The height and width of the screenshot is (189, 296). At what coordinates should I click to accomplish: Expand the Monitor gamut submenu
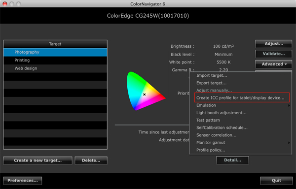tap(241, 143)
